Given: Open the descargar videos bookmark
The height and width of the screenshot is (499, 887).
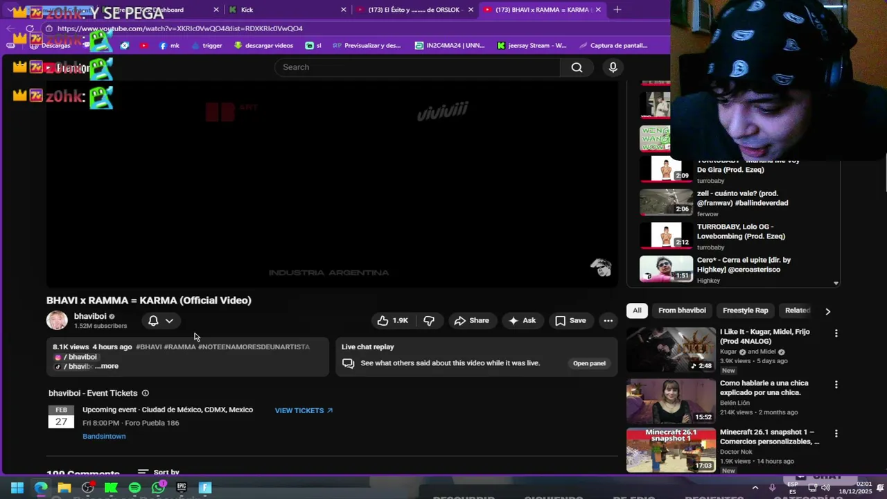Looking at the screenshot, I should 263,46.
